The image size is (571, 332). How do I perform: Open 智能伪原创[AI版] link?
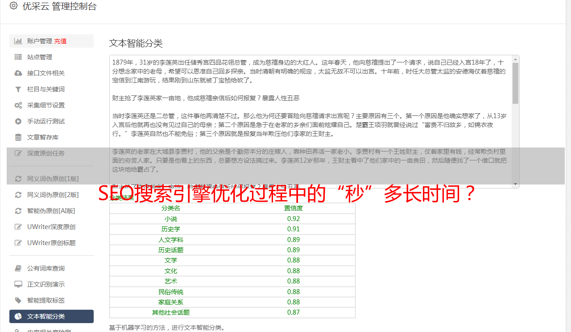click(x=51, y=211)
